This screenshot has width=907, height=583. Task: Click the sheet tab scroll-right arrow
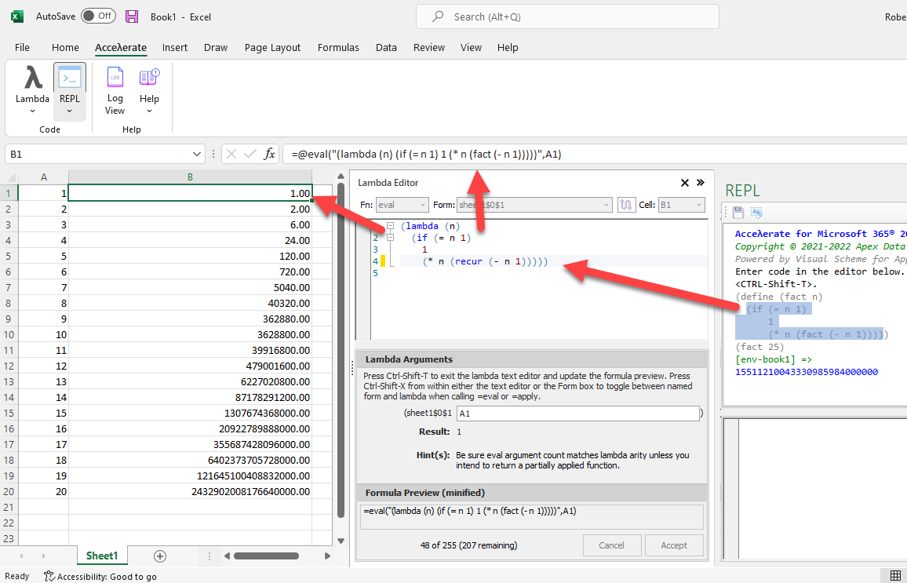[43, 556]
